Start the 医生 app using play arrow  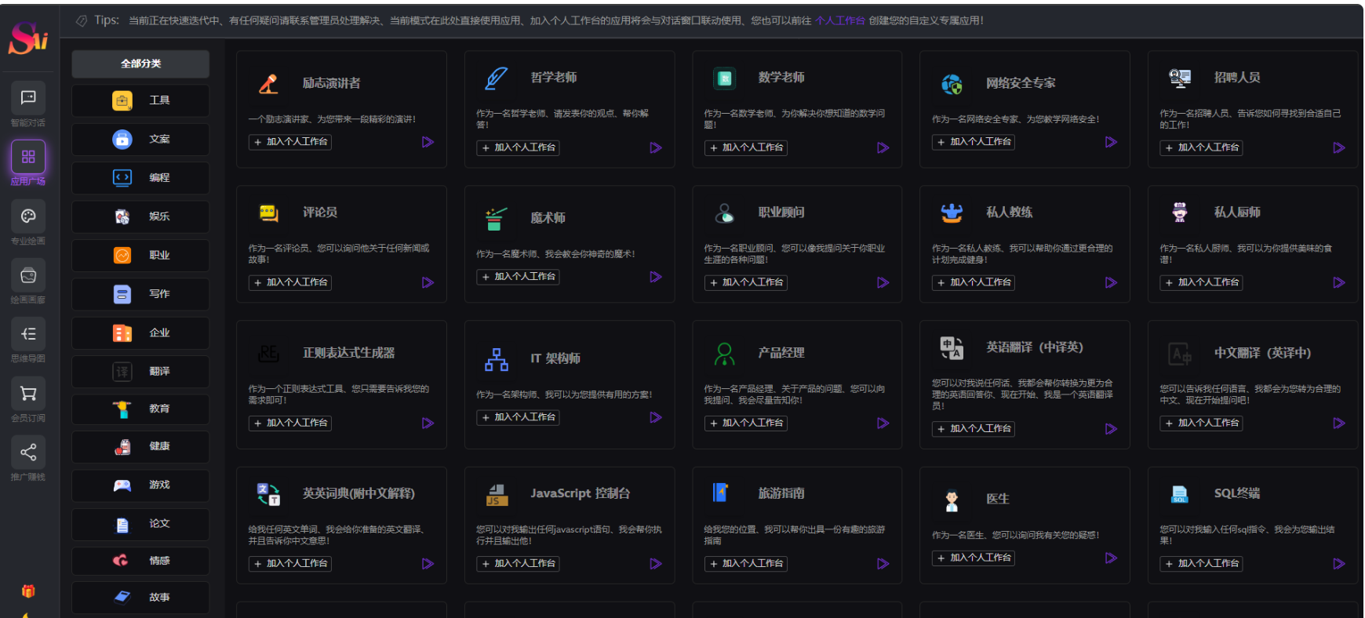pyautogui.click(x=1111, y=558)
